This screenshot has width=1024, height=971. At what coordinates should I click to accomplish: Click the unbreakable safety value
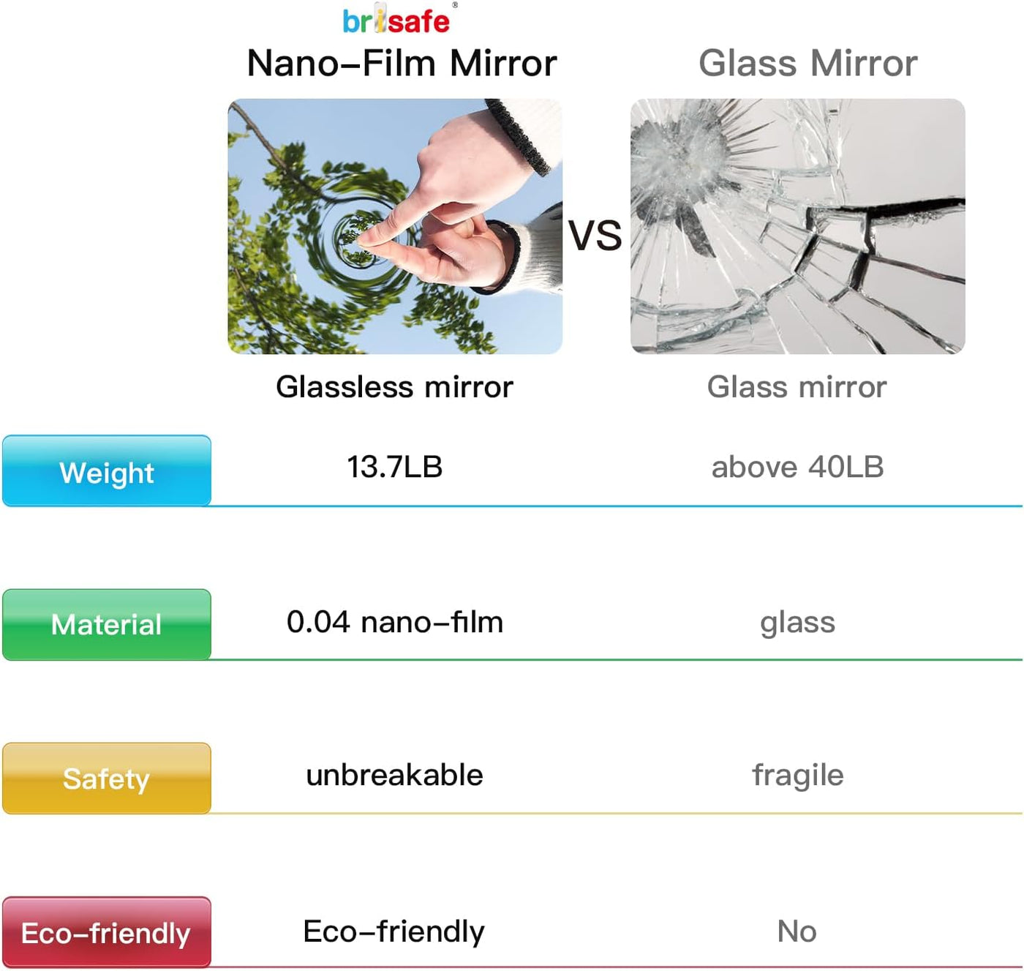coord(394,775)
